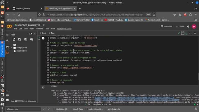Viewport: 199px width, 112px height.
Task: Click the find bar search field
Action: point(23,109)
